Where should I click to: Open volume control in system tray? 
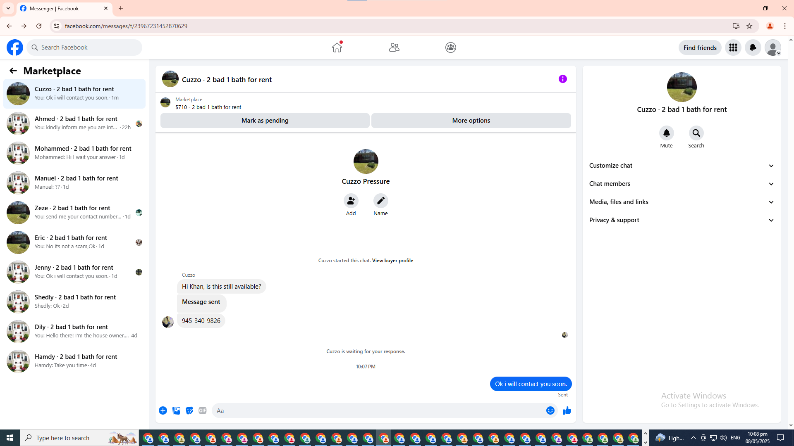pos(723,438)
